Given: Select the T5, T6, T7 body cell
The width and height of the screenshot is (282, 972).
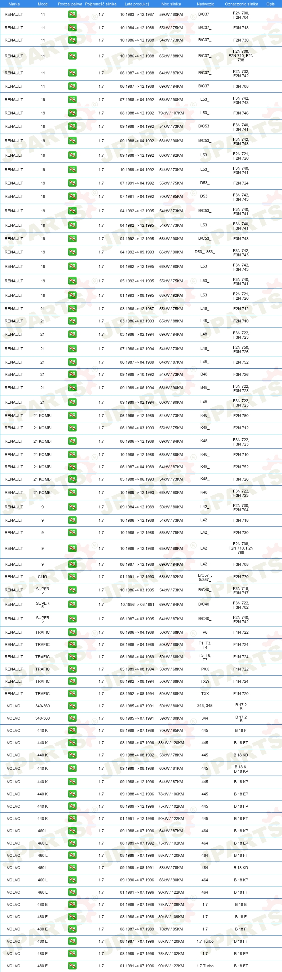Looking at the screenshot, I should point(205,657).
